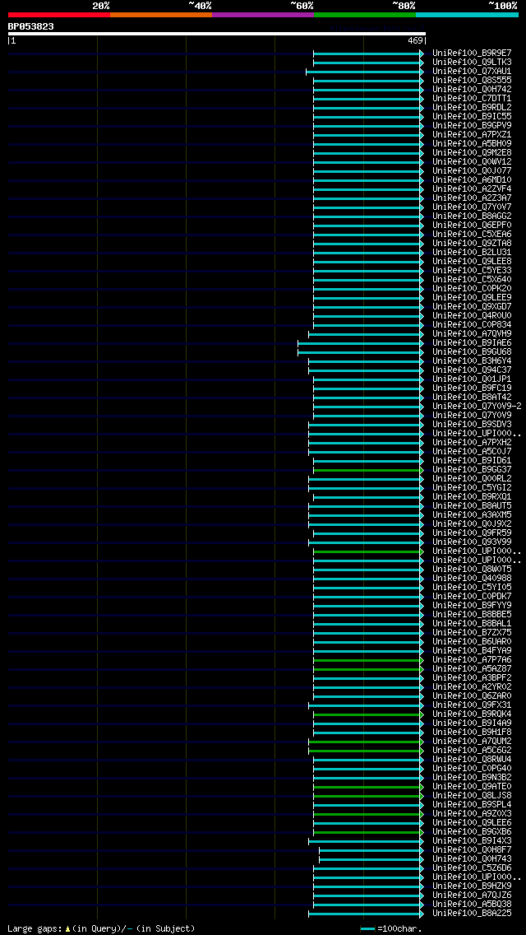Select the UniRef100_C5Z6D6 label
Viewport: 526px width, 935px height.
(472, 868)
